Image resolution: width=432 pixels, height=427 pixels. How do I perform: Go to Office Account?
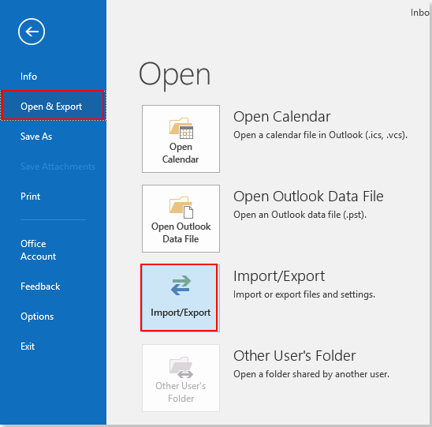[x=38, y=250]
